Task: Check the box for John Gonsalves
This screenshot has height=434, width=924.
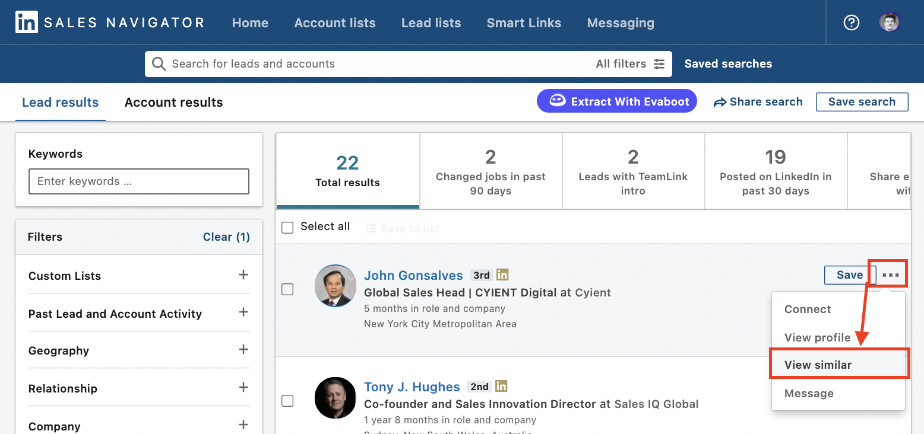Action: click(x=287, y=289)
